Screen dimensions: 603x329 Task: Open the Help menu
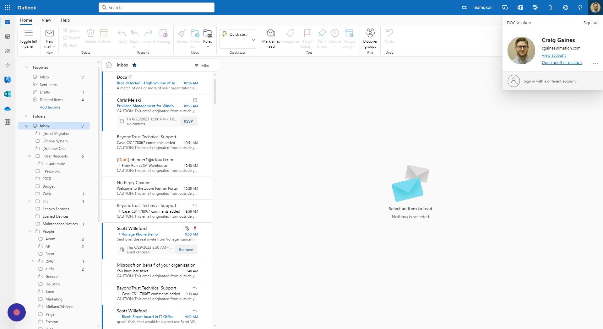pyautogui.click(x=65, y=20)
